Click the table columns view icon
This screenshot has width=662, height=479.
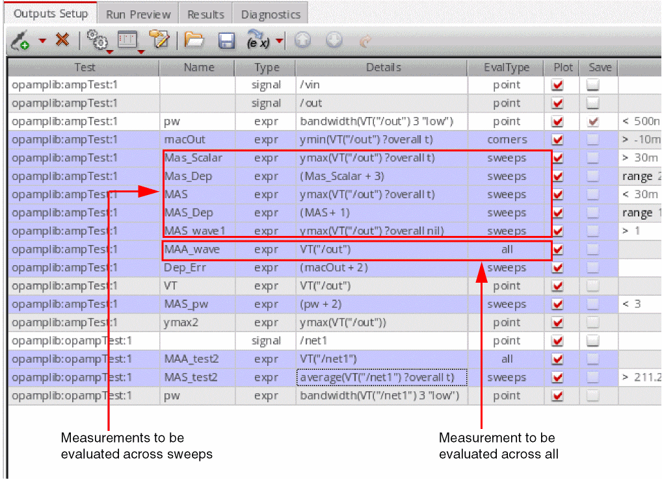point(127,40)
